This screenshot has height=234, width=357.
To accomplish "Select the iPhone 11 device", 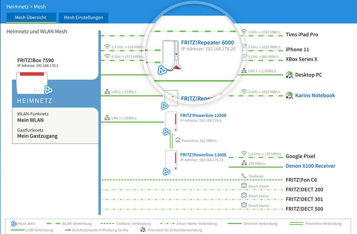I will point(297,49).
